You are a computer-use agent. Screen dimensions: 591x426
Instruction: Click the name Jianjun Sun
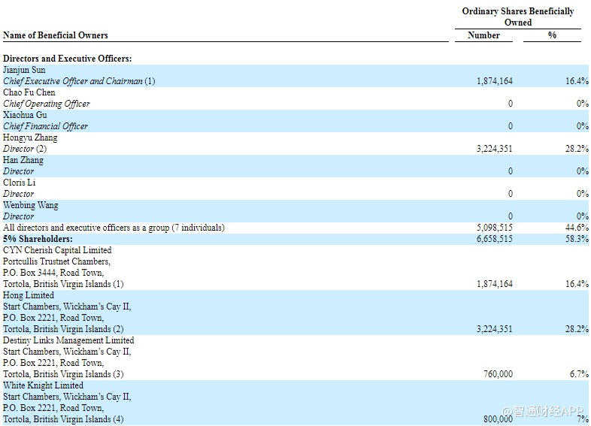click(24, 70)
